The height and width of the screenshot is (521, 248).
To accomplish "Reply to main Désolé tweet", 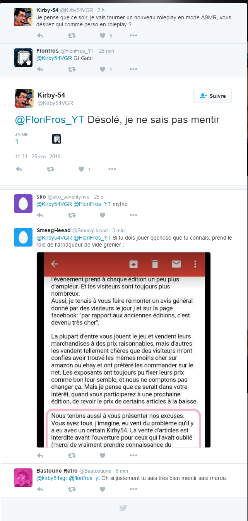I will pos(19,169).
